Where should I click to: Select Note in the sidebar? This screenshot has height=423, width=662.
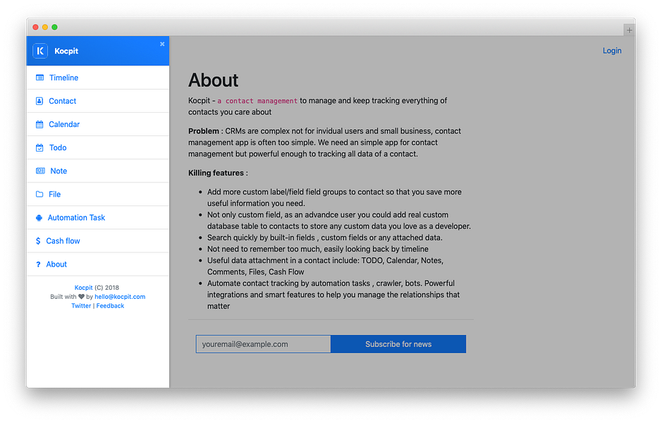98,171
